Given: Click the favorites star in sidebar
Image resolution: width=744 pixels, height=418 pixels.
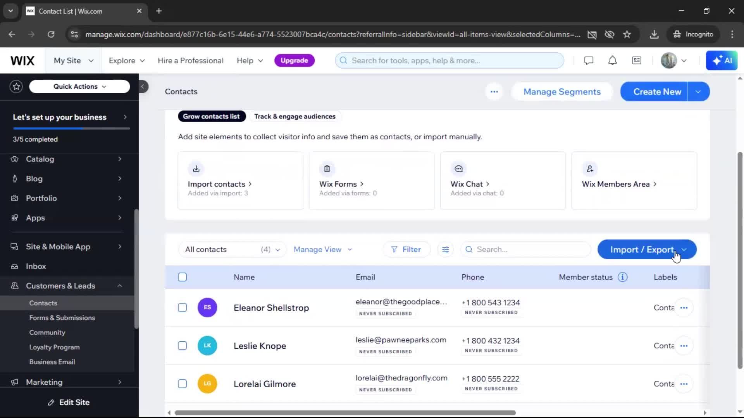Looking at the screenshot, I should point(16,86).
